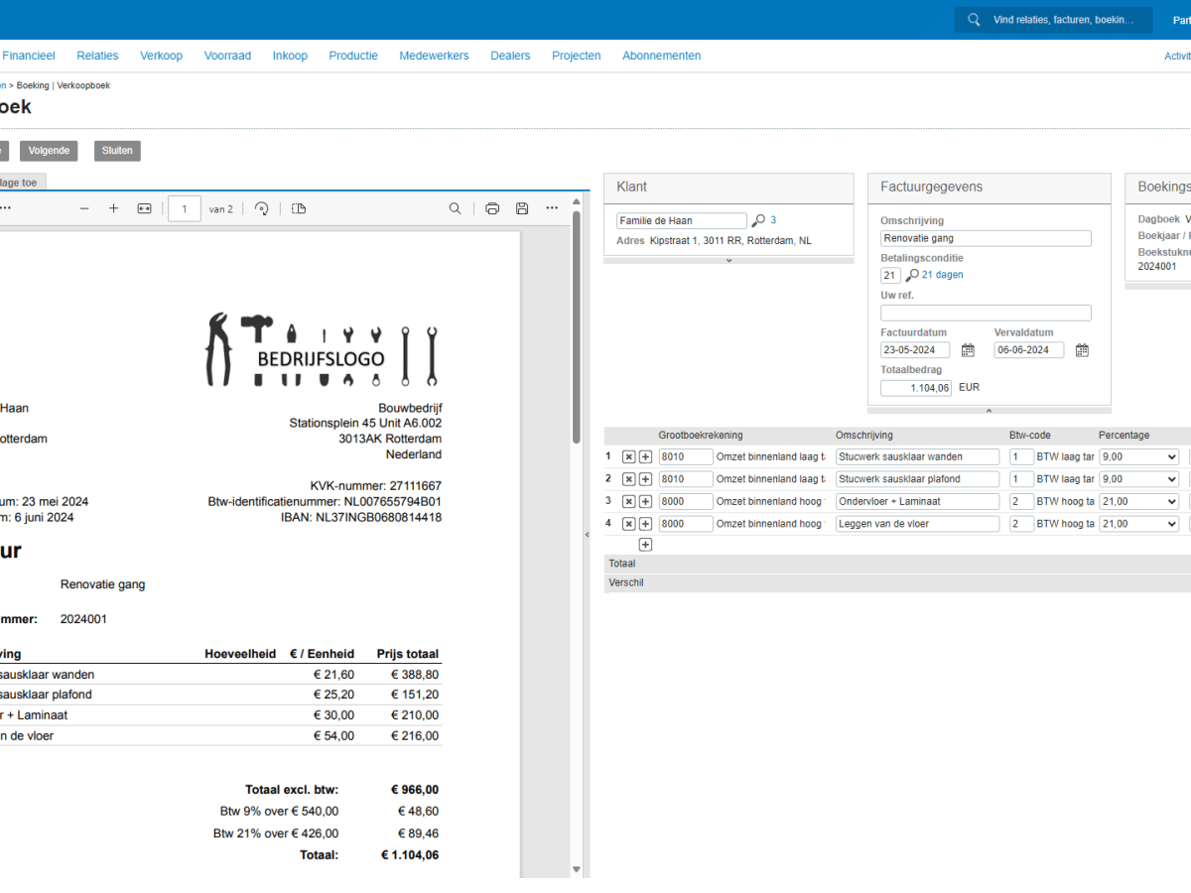The image size is (1191, 893).
Task: Click the Btw-code field on line 3
Action: pyautogui.click(x=1021, y=502)
